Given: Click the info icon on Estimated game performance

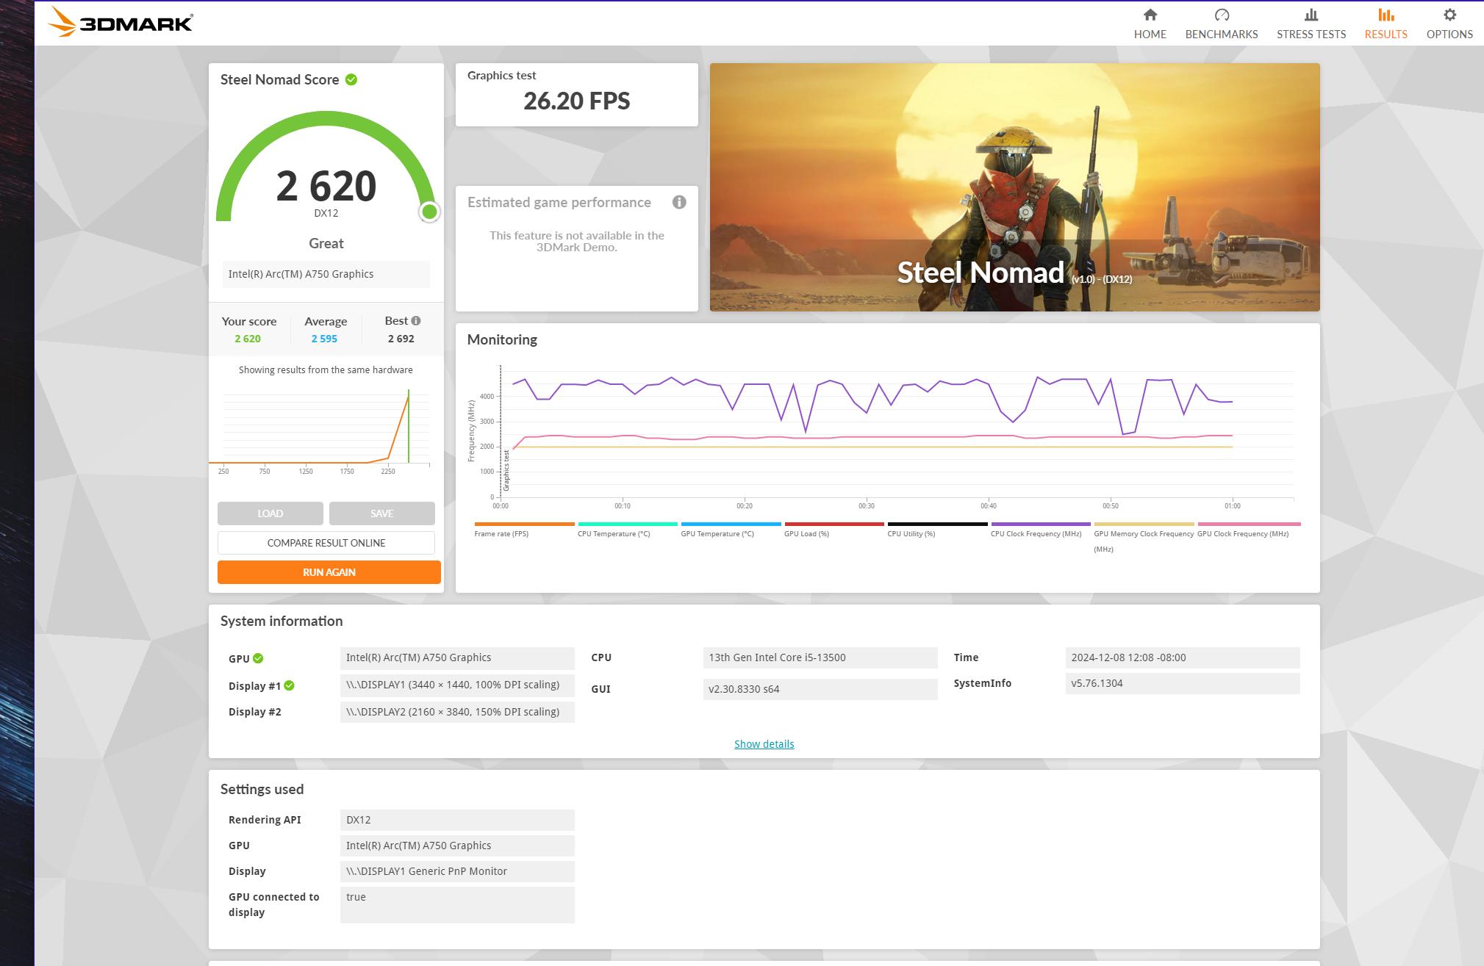Looking at the screenshot, I should (679, 202).
